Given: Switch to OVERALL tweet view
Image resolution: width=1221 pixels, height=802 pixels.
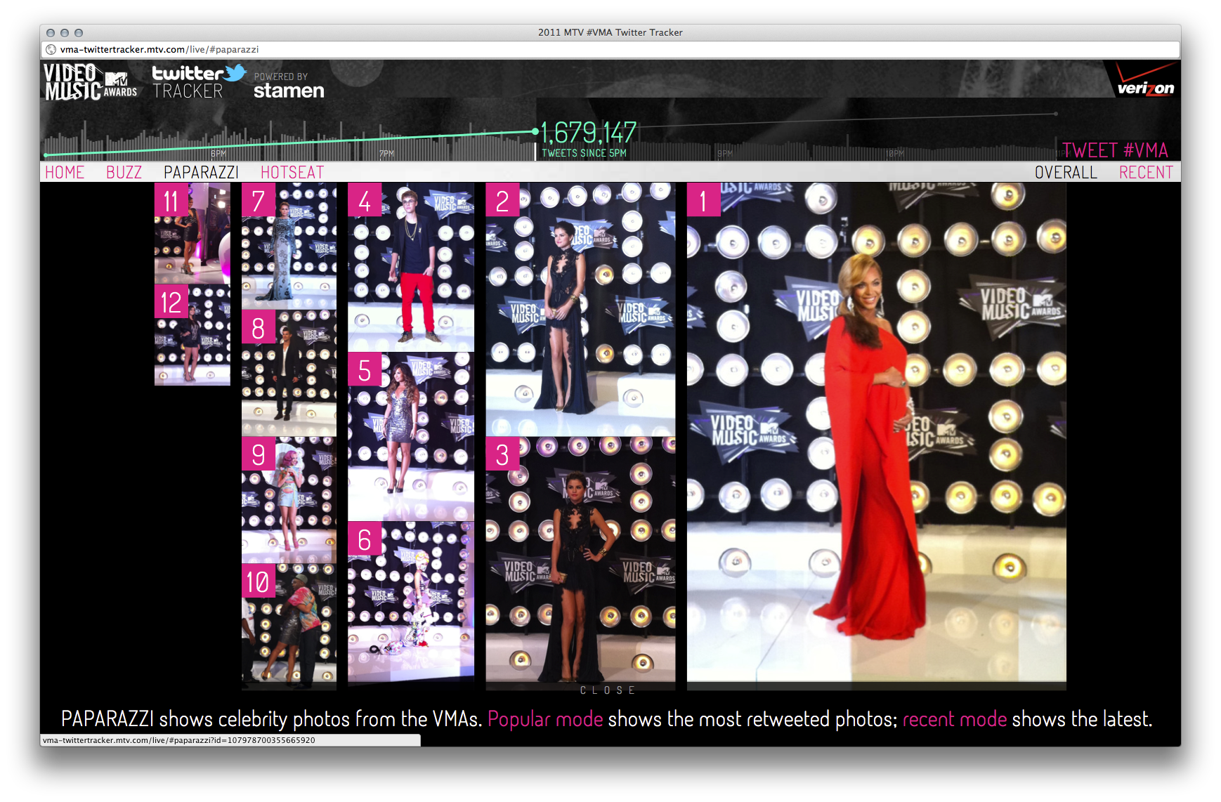Looking at the screenshot, I should click(1066, 171).
